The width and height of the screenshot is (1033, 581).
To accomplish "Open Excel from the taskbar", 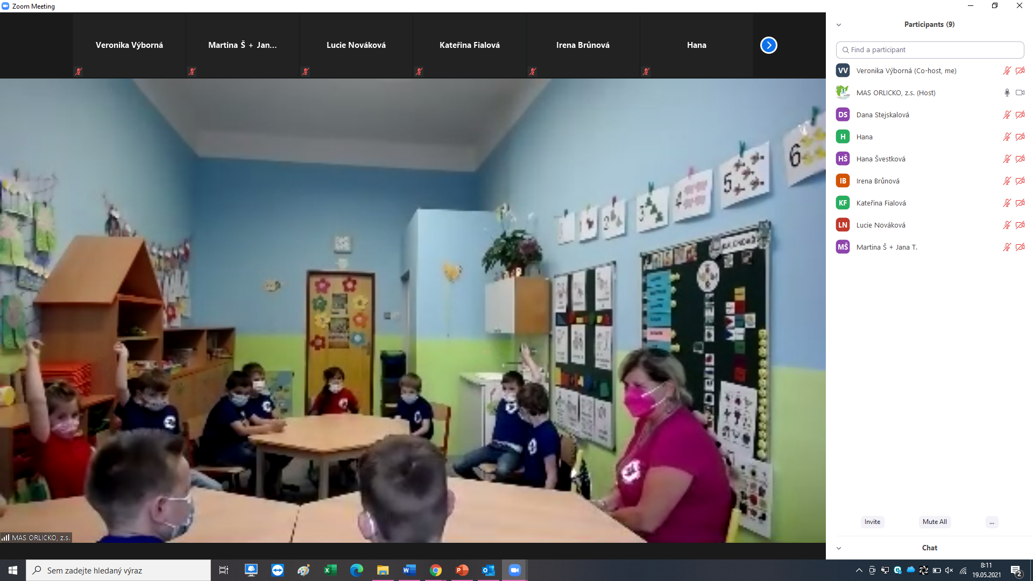I will pyautogui.click(x=330, y=570).
